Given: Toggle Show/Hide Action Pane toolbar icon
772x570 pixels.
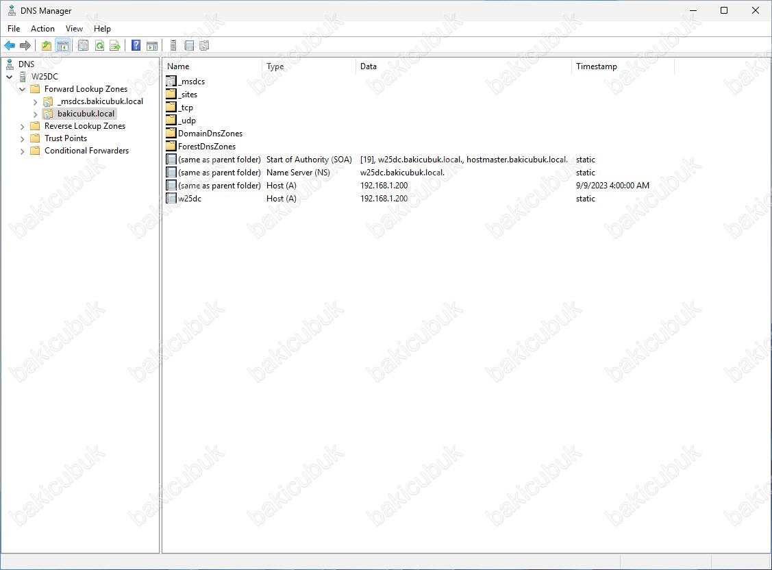Looking at the screenshot, I should tap(152, 46).
